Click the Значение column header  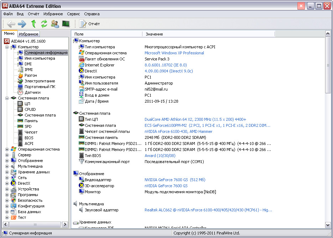click(209, 34)
